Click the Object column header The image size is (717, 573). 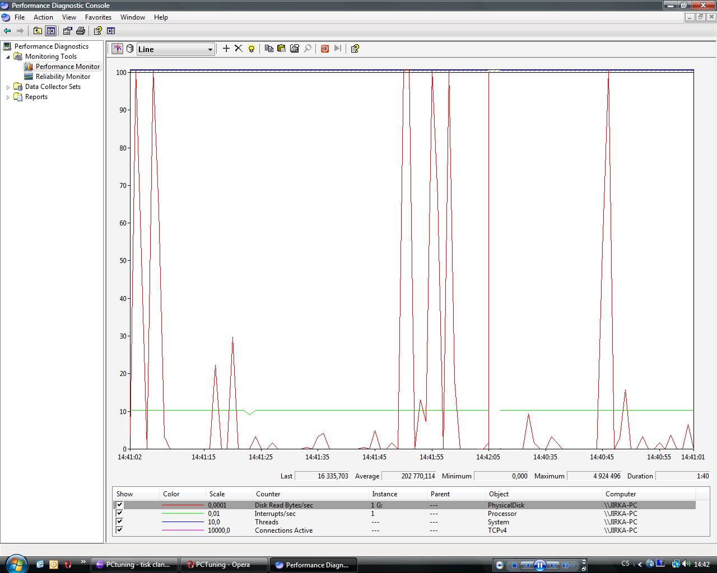coord(544,494)
